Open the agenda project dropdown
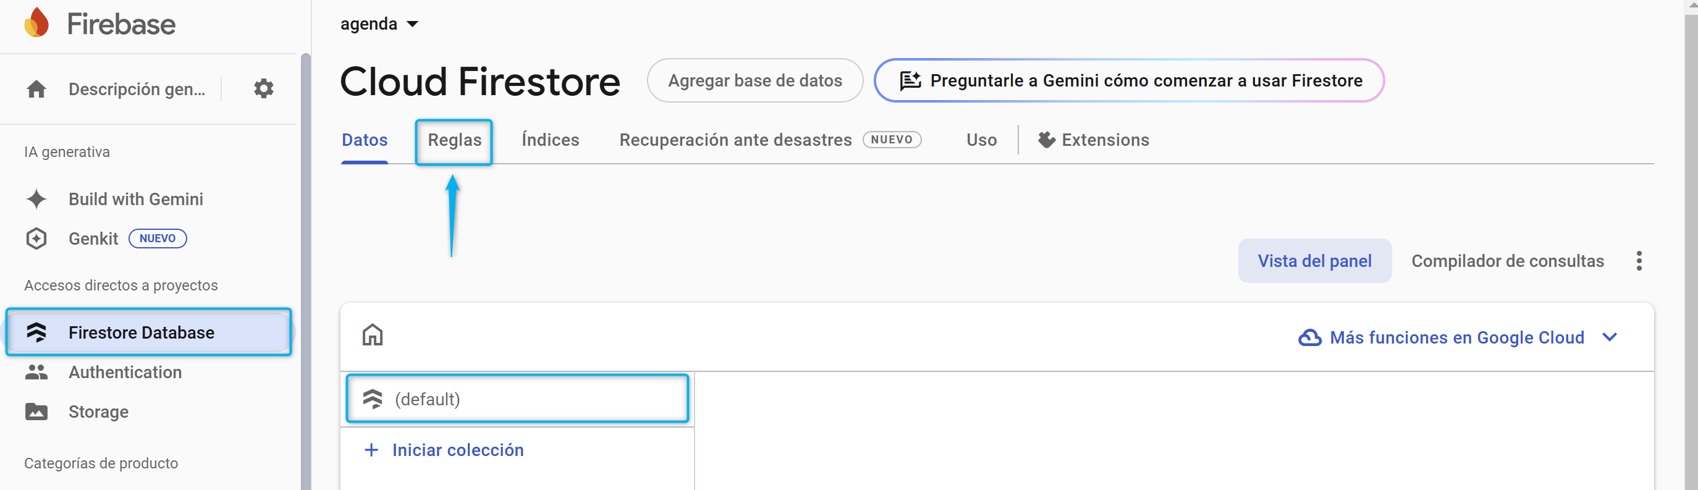Screen dimensions: 1698x490 pos(379,24)
